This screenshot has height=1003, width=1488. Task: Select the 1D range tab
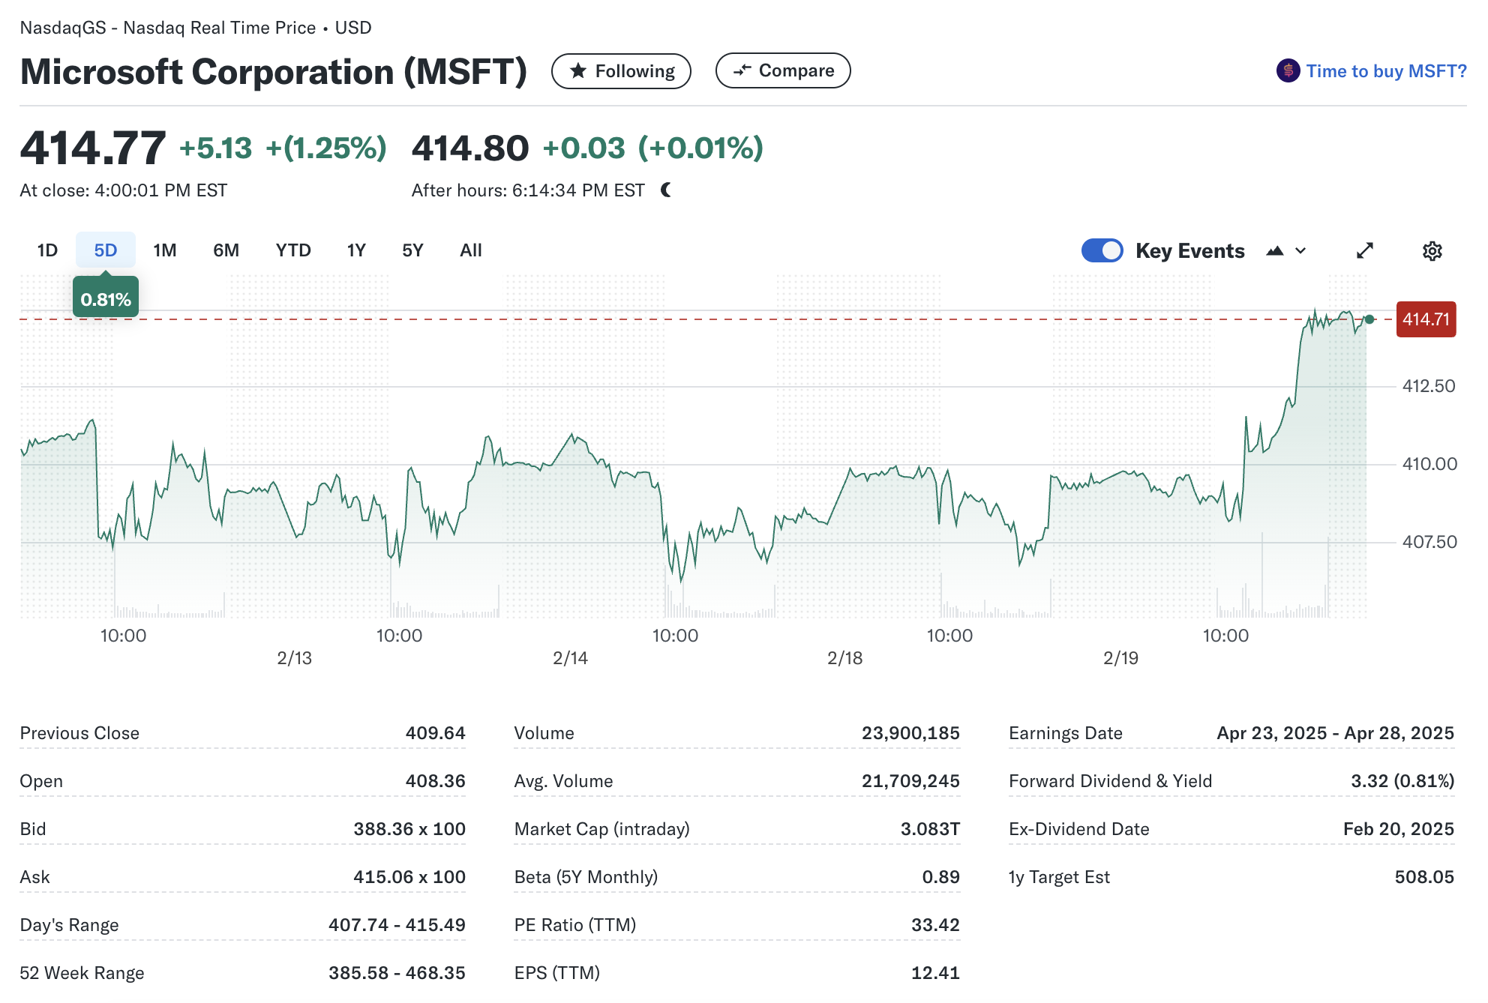tap(47, 250)
